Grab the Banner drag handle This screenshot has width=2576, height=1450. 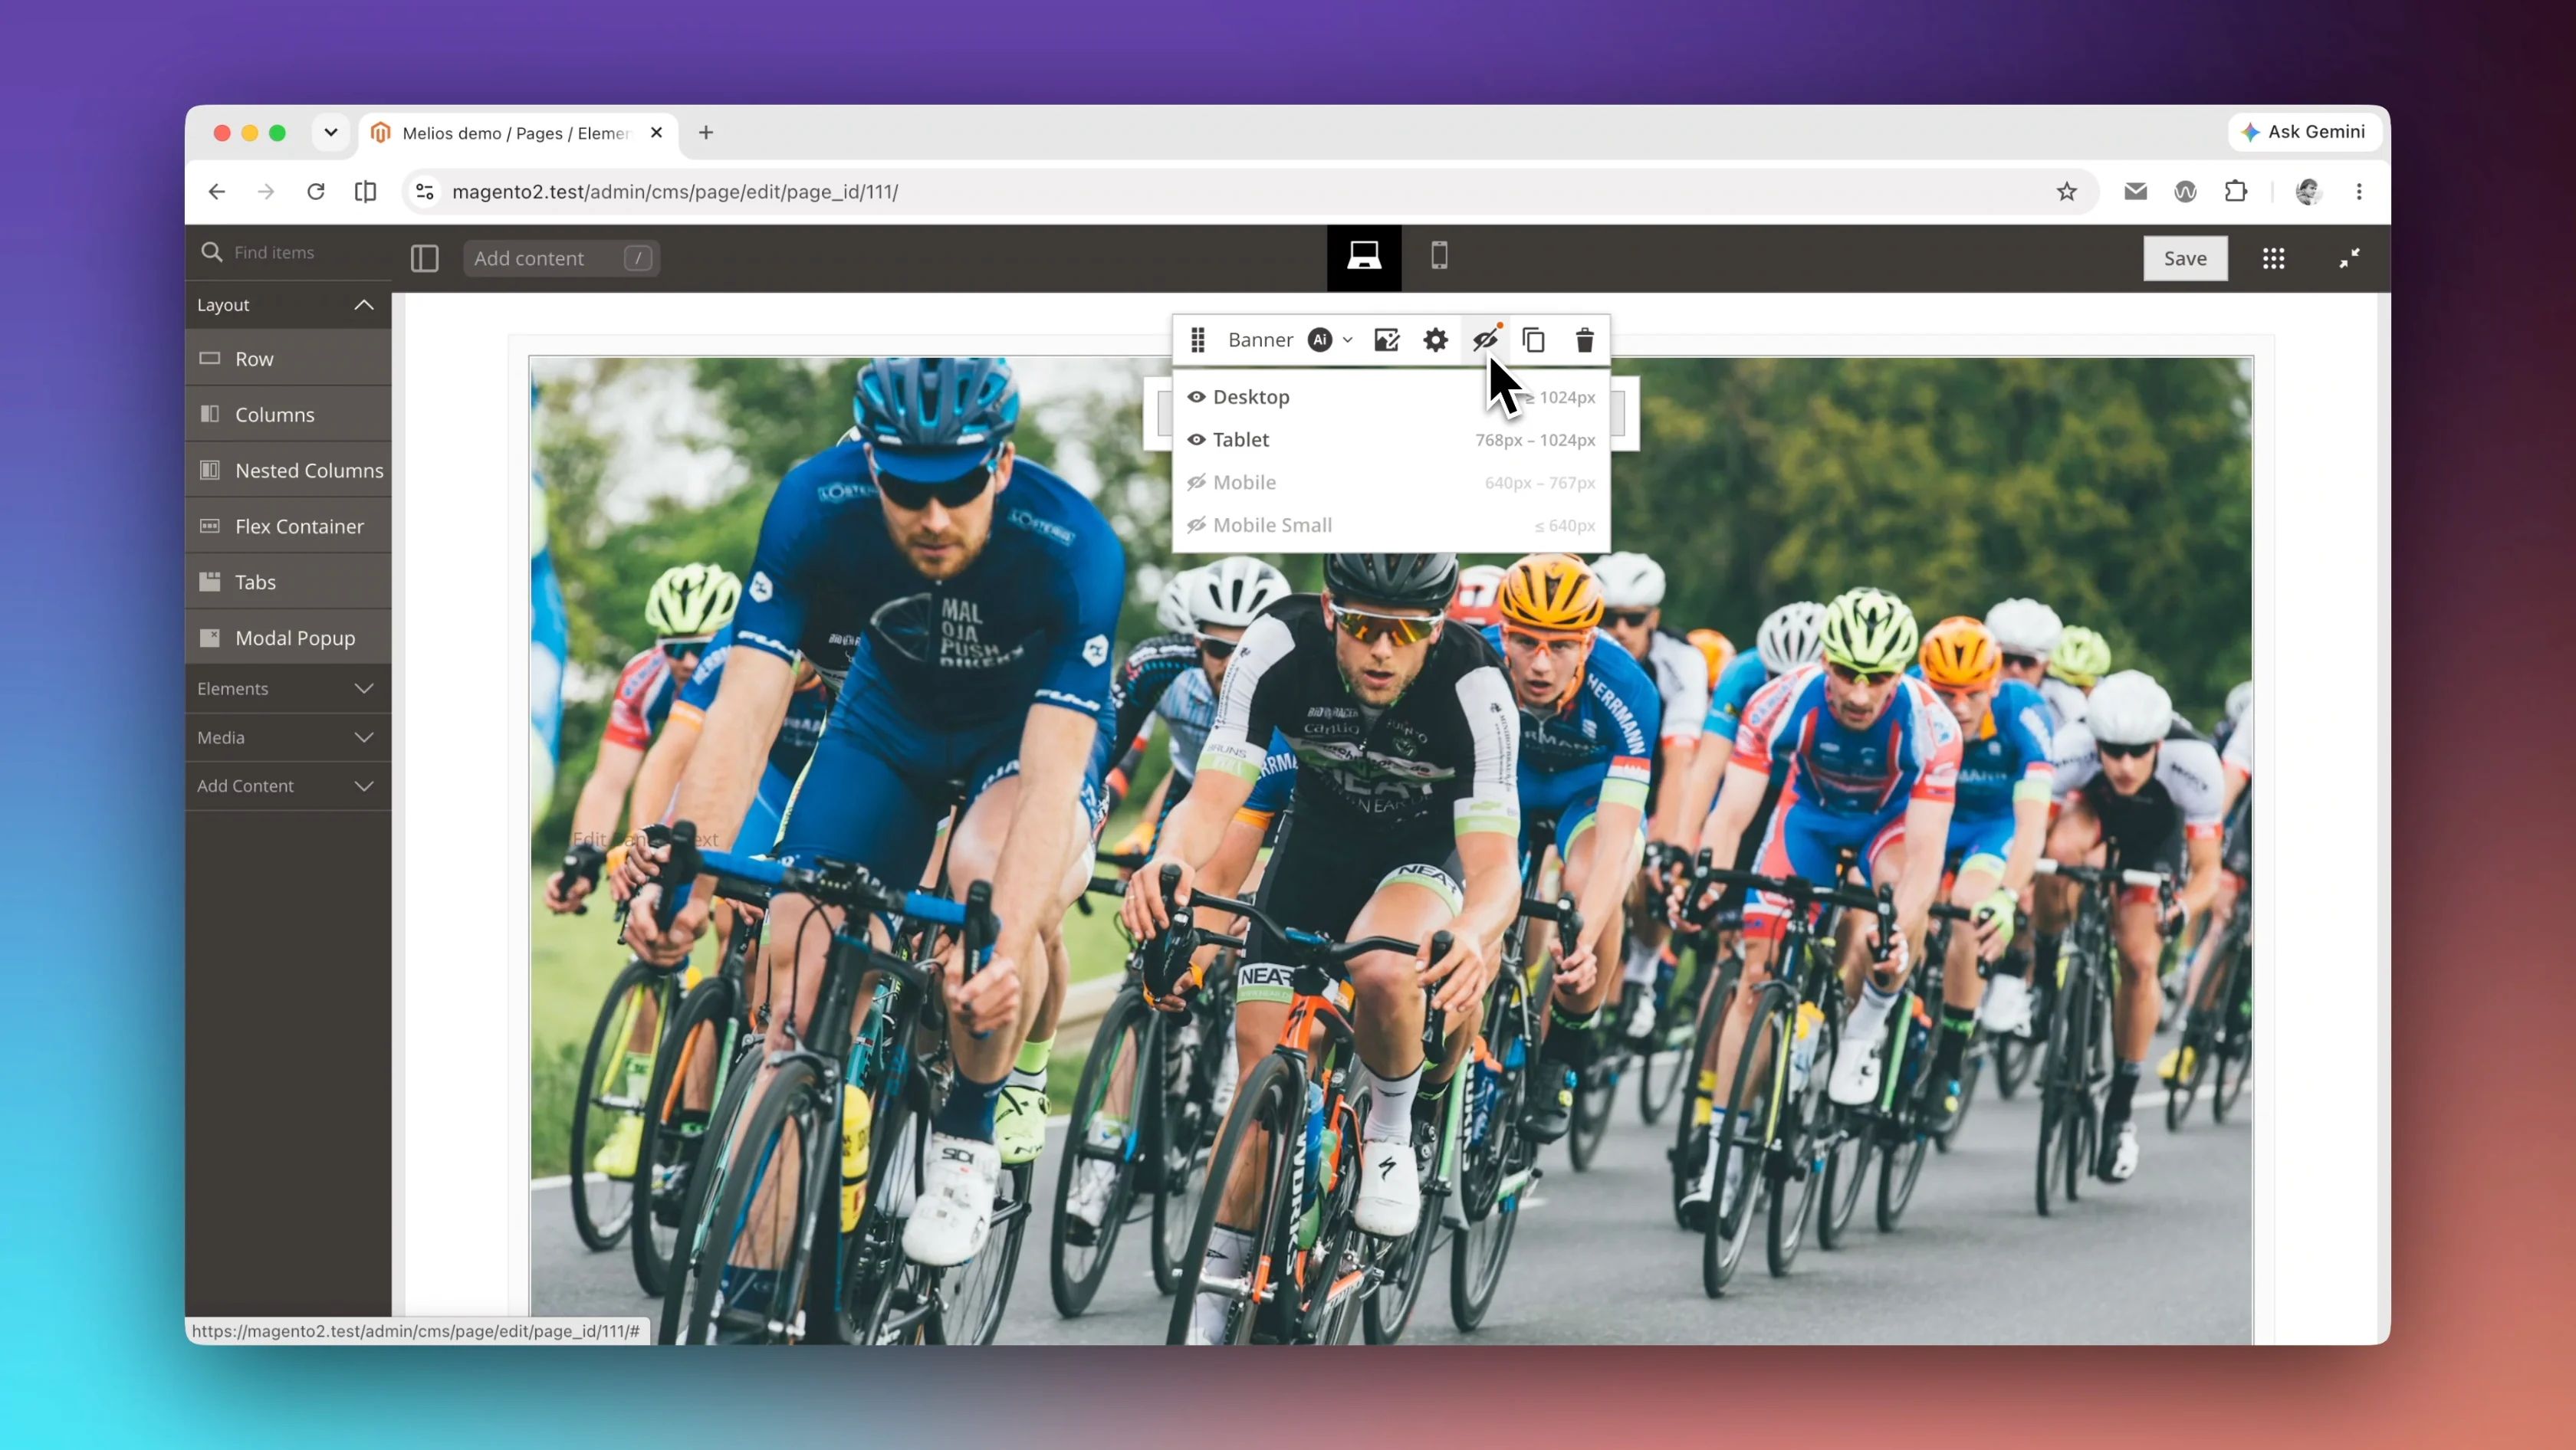(x=1197, y=340)
